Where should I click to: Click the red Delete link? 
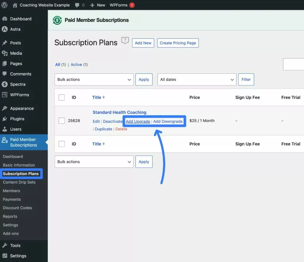(121, 129)
